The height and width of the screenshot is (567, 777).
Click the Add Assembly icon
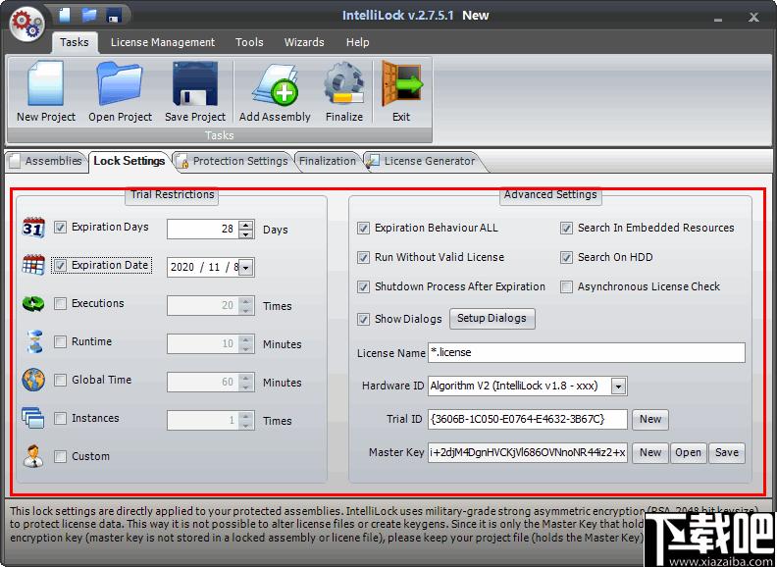click(275, 84)
